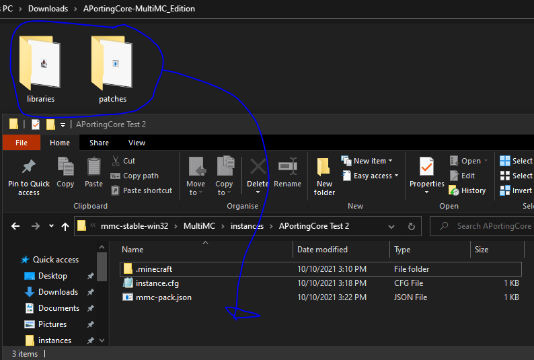
Task: Click mmc-stable-win32 in address path
Action: click(x=135, y=226)
